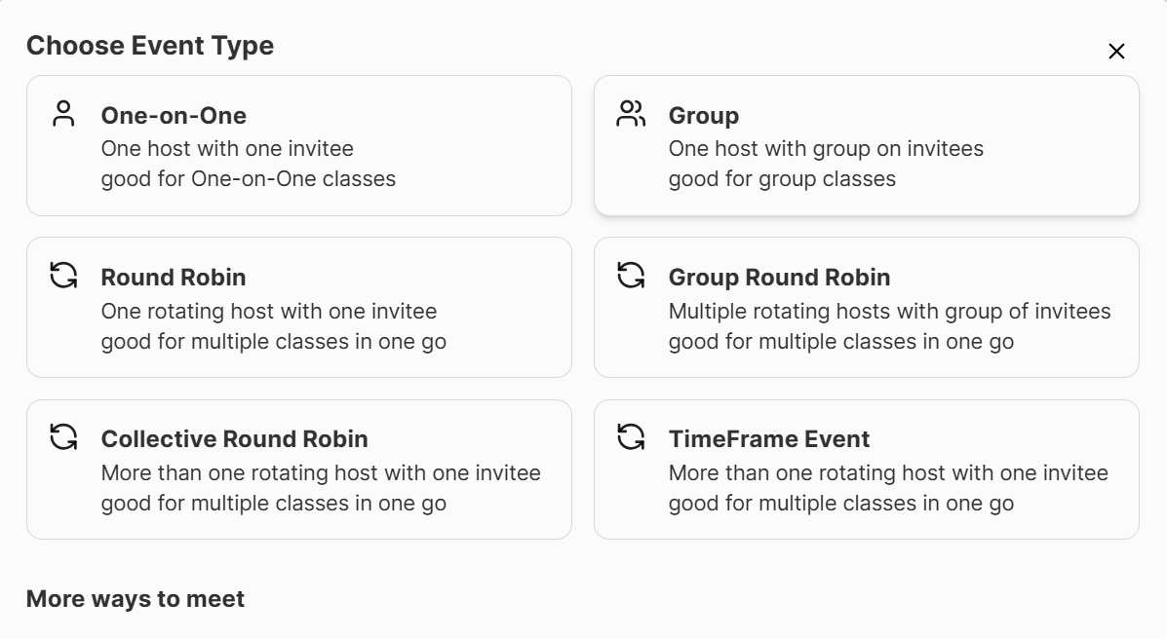1167x639 pixels.
Task: Click the Collective Round Robin rotation icon
Action: click(63, 438)
